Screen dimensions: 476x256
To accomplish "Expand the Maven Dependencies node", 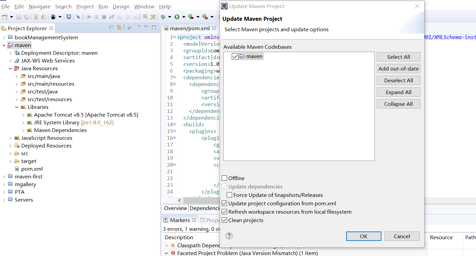I will coord(23,130).
